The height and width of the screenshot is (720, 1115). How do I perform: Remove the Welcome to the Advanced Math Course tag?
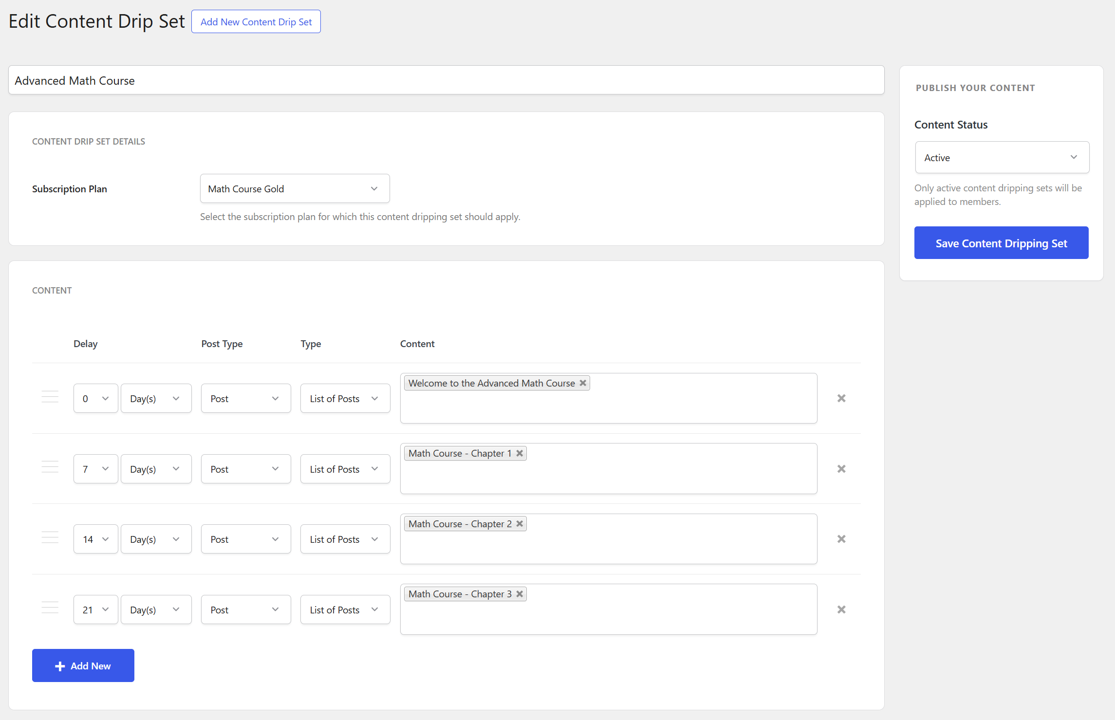coord(582,383)
